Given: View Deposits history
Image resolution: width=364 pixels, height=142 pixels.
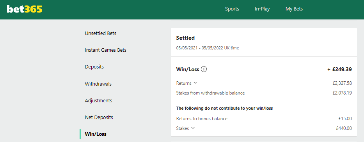Looking at the screenshot, I should pyautogui.click(x=94, y=67).
